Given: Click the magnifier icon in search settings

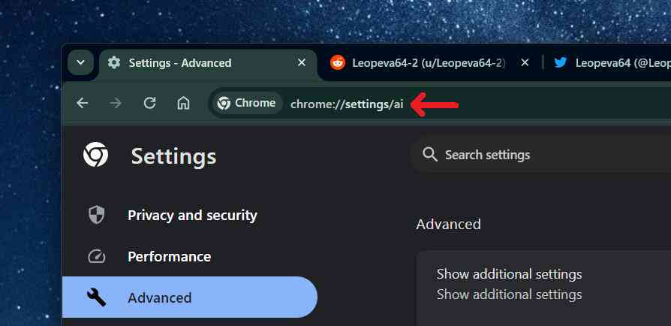Looking at the screenshot, I should point(429,155).
